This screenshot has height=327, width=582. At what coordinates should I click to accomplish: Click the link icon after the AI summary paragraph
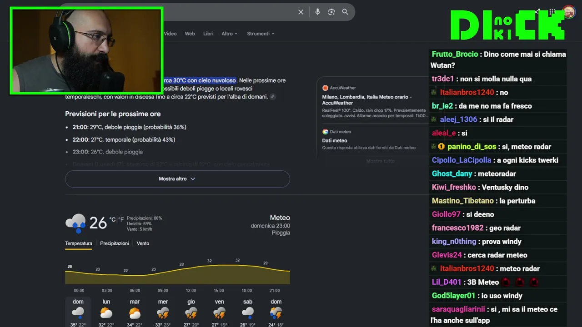tap(272, 97)
